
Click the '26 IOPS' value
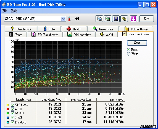point(55,122)
